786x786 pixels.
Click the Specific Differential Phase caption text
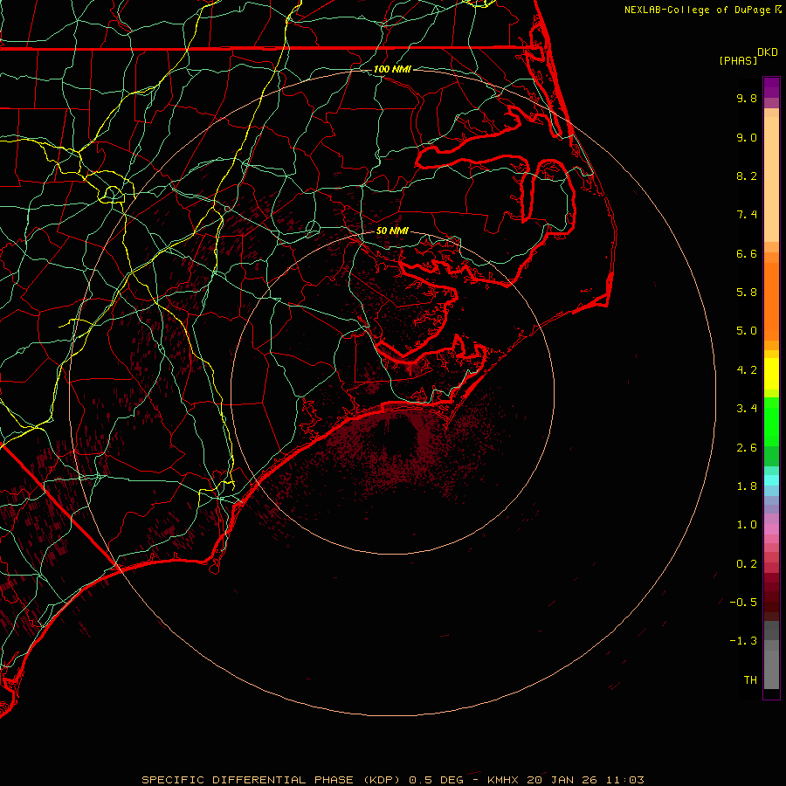tap(271, 780)
